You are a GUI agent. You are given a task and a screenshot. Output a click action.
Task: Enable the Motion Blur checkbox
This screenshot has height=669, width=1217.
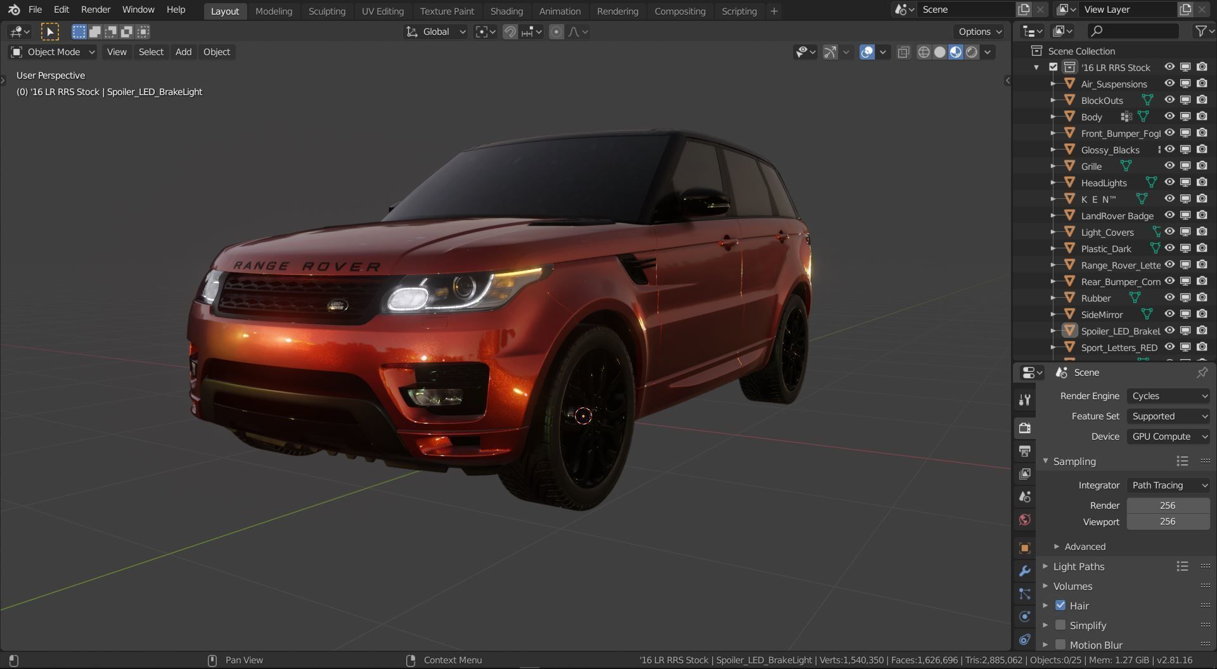pos(1060,645)
